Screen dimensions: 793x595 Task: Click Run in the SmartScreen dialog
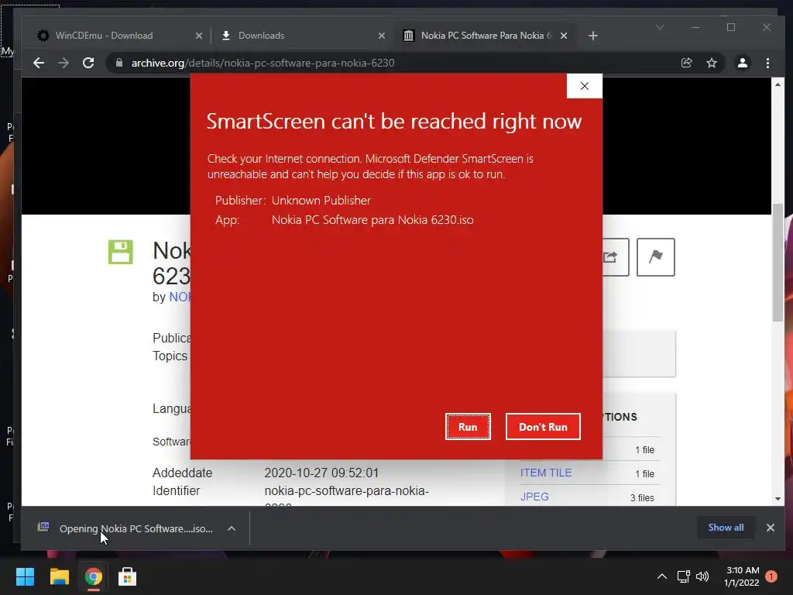(x=468, y=427)
